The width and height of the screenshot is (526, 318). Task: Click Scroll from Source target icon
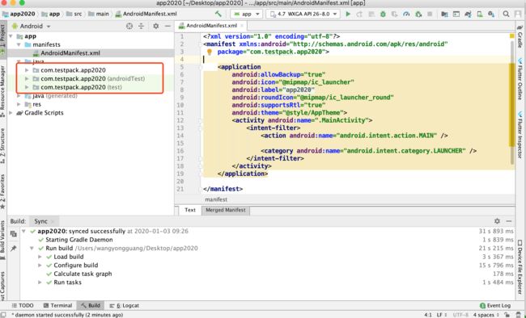click(x=129, y=26)
